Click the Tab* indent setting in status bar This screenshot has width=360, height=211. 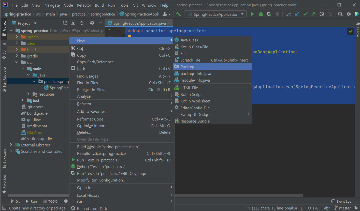tap(326, 208)
